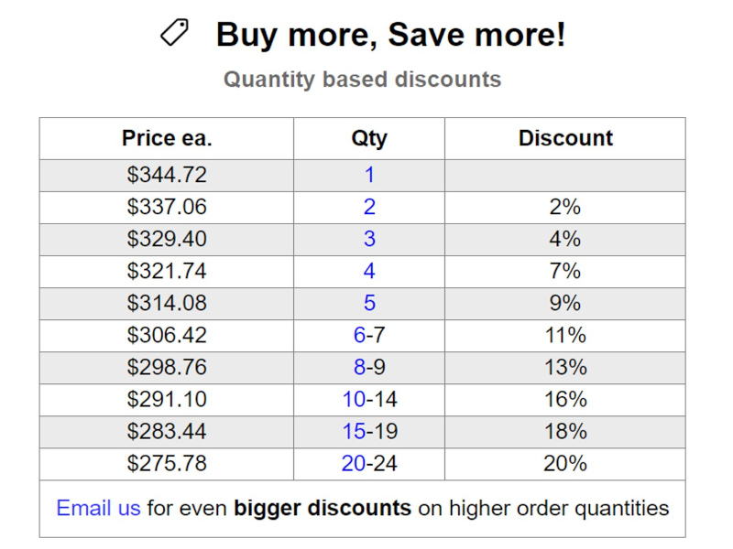Click the 20% discount cell

pyautogui.click(x=565, y=463)
